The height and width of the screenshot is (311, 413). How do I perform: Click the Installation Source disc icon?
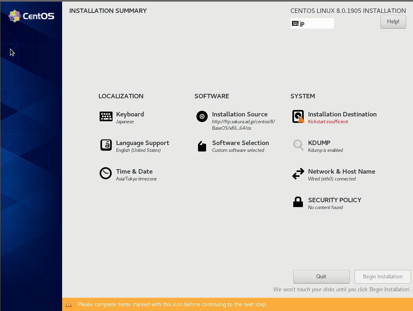tap(202, 116)
